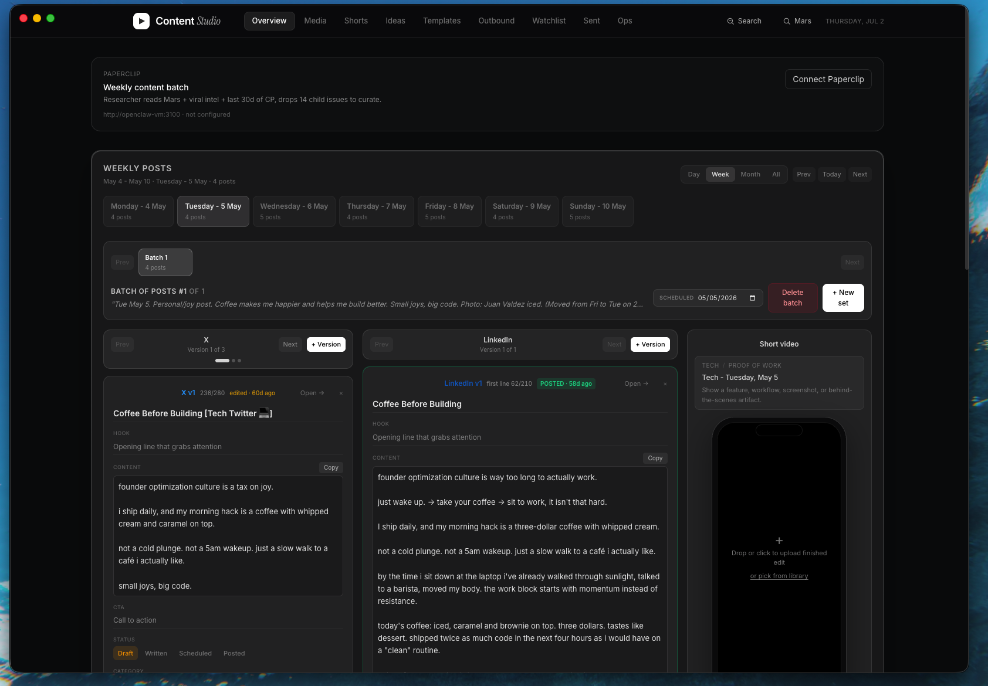The image size is (988, 686).
Task: Go to the Shorts tab
Action: pyautogui.click(x=356, y=21)
